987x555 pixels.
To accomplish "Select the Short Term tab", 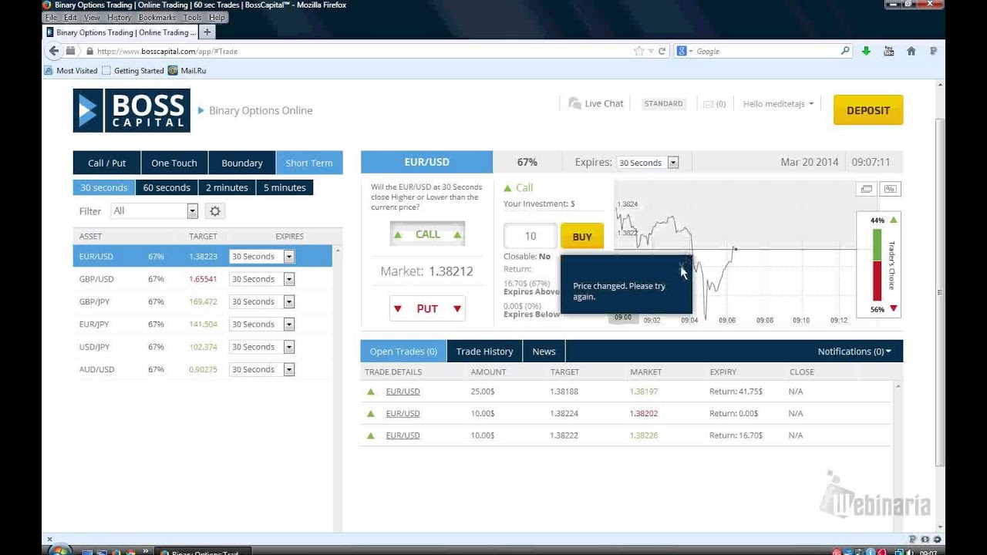I will point(309,163).
